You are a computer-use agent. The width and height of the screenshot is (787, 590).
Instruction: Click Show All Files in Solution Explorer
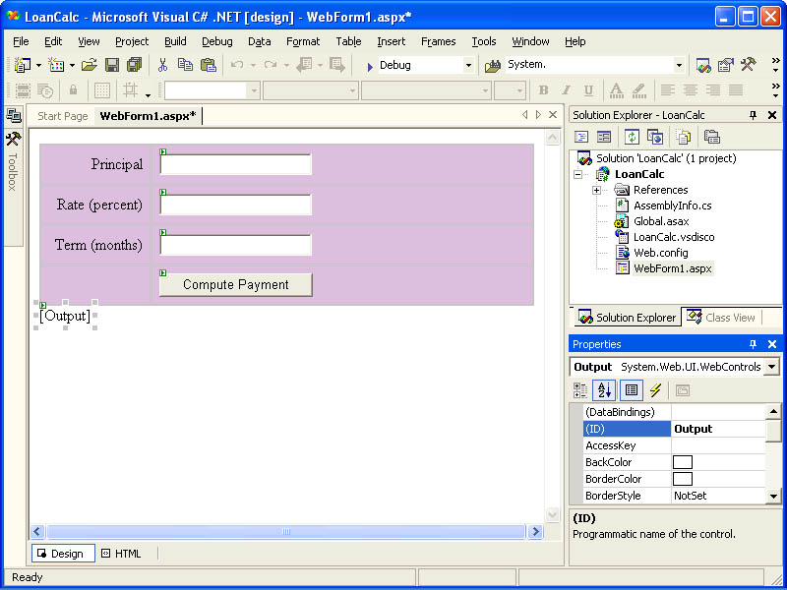point(683,137)
